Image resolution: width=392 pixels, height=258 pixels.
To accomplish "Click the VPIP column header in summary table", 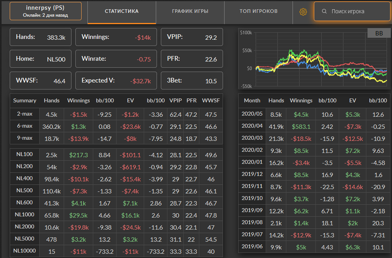I will coord(176,101).
